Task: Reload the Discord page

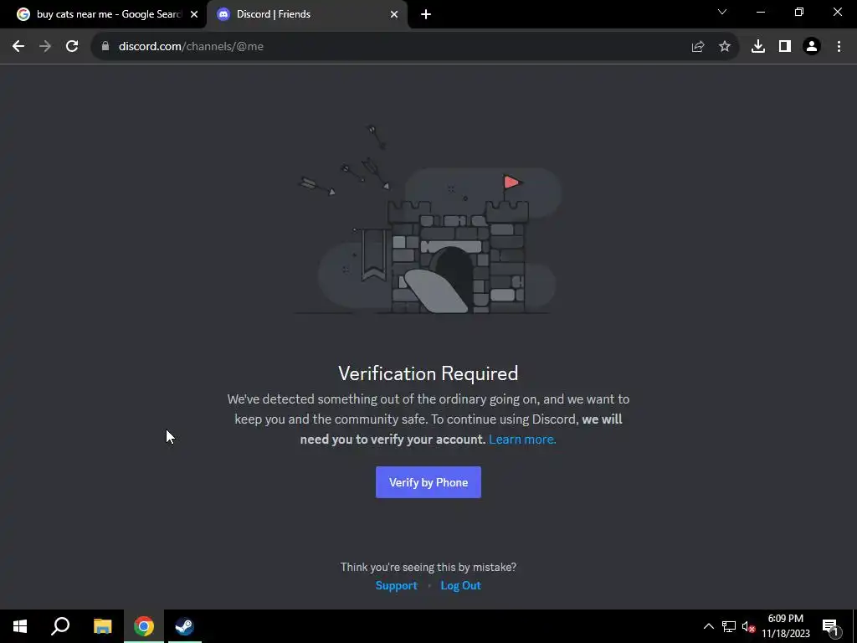Action: coord(72,47)
